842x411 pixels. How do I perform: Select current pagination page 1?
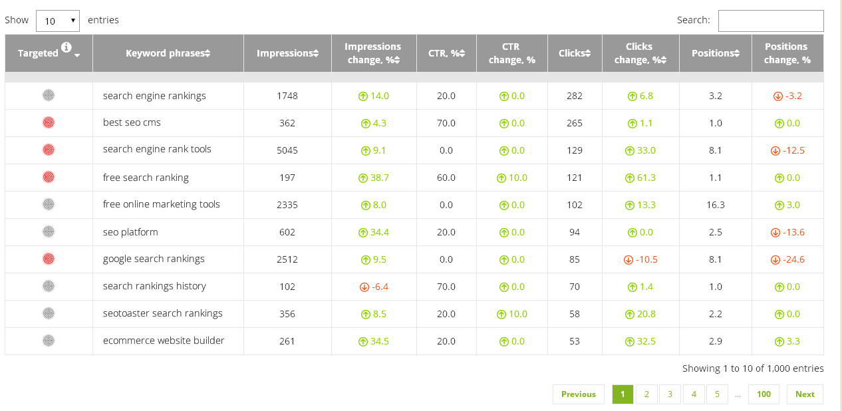tap(623, 394)
